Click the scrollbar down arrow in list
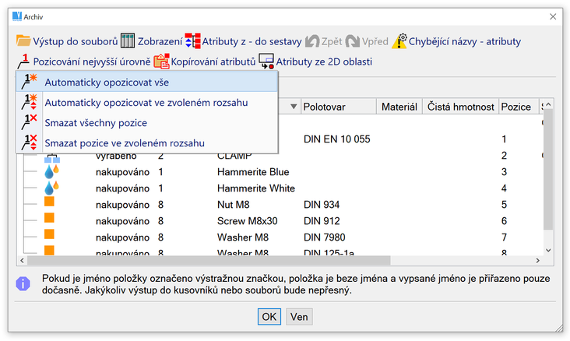Screen dimensions: 570x341 click(547, 249)
